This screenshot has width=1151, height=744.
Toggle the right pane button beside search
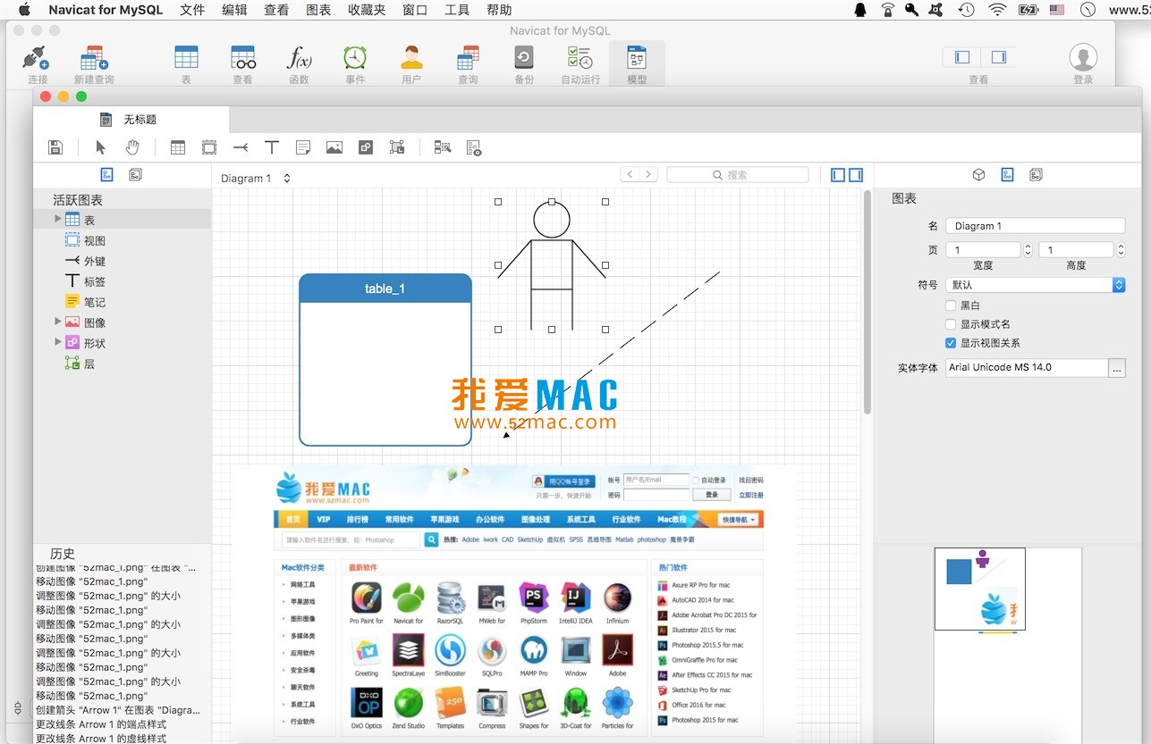[x=856, y=175]
